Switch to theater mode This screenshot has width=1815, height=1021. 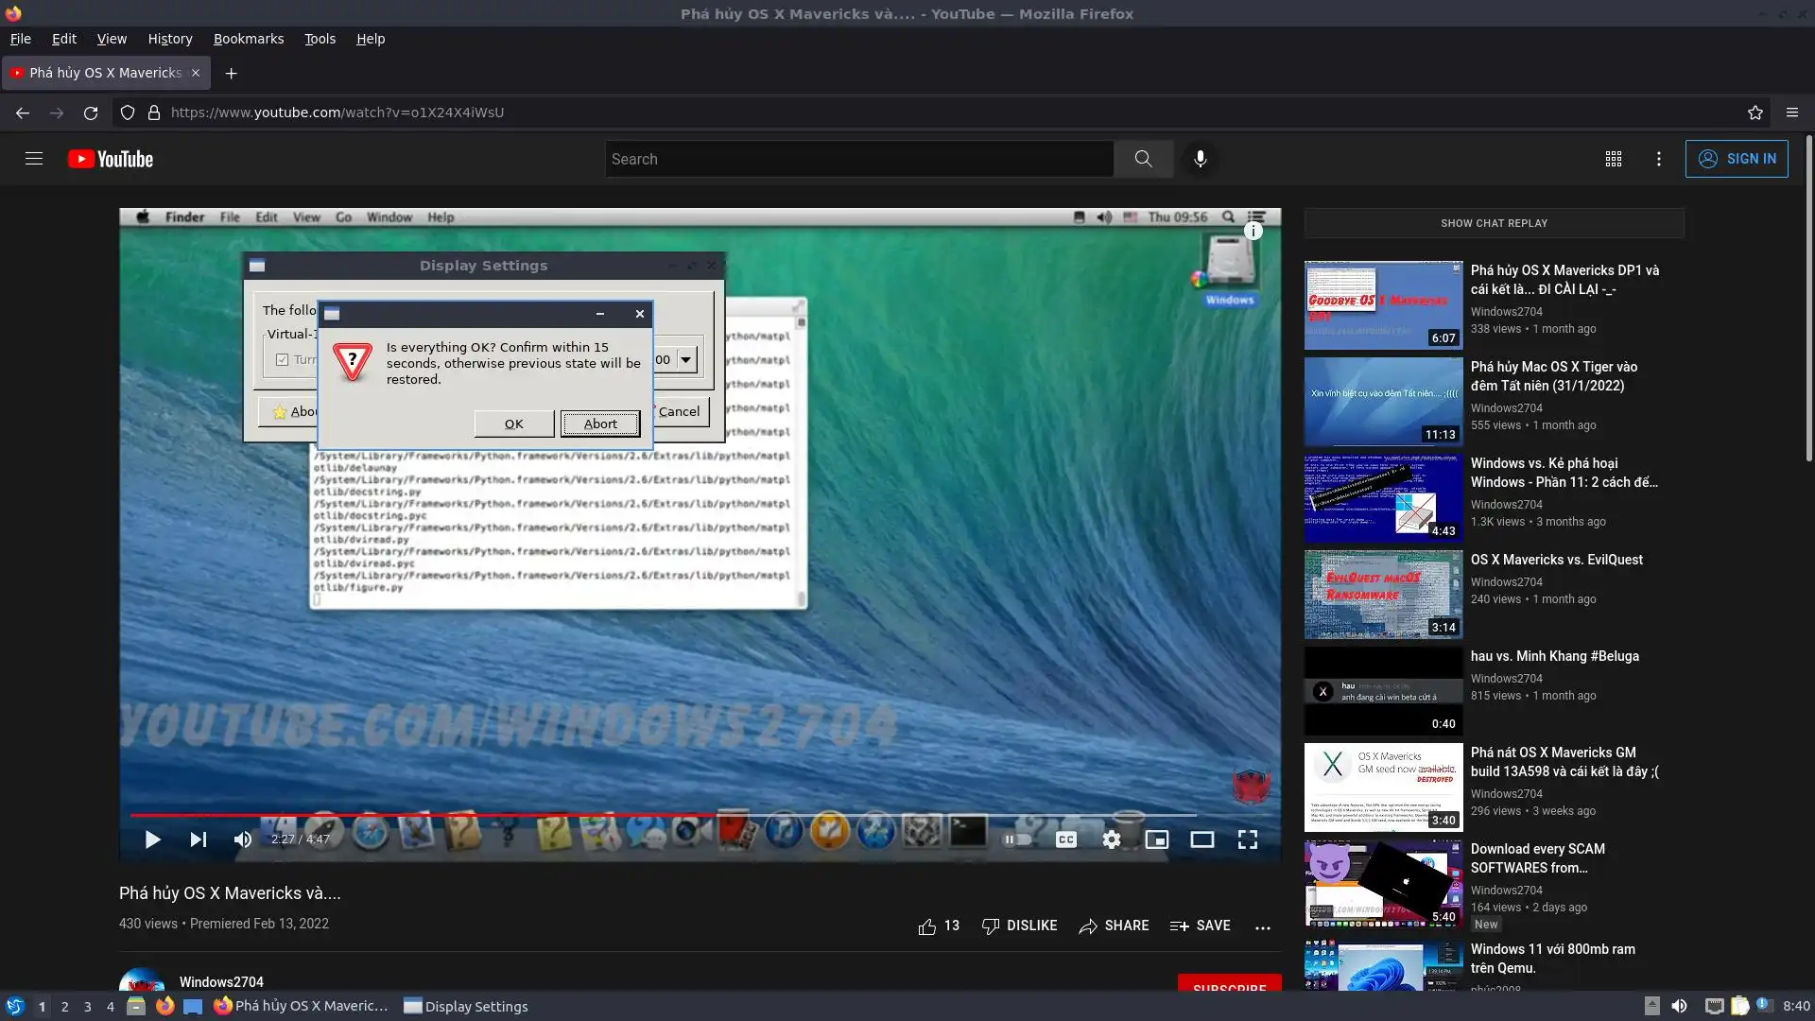tap(1201, 839)
